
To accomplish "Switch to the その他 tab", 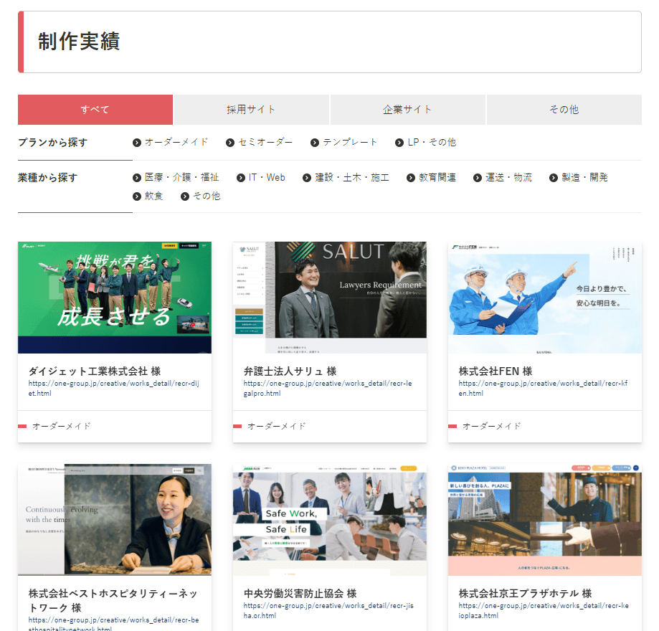I will coord(564,110).
